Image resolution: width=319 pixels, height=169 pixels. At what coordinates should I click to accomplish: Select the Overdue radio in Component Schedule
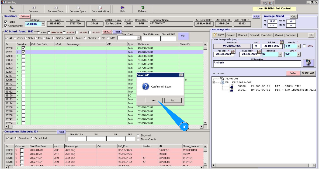tap(17, 138)
